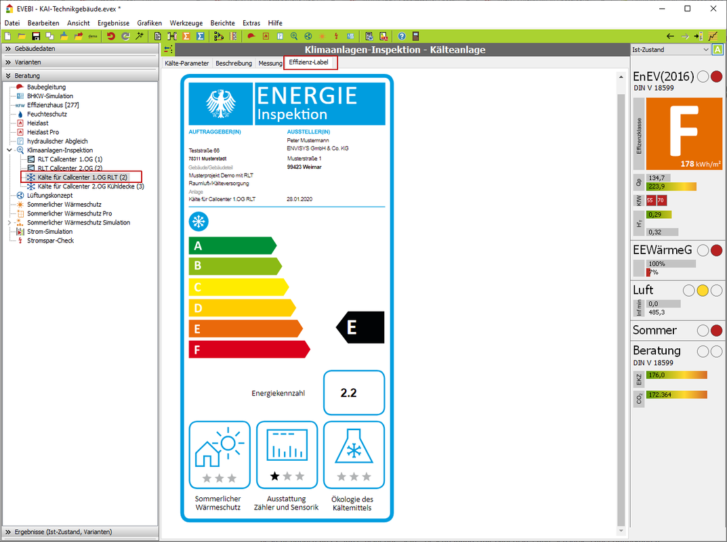The height and width of the screenshot is (542, 727).
Task: Open the magnifier Klimaanlagen-Inspektion toolbar icon
Action: (x=294, y=36)
